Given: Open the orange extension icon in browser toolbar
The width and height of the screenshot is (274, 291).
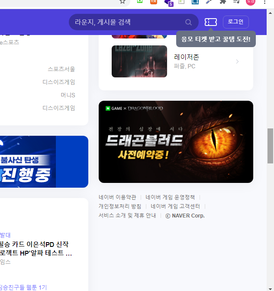Looking at the screenshot, I should [x=154, y=1].
